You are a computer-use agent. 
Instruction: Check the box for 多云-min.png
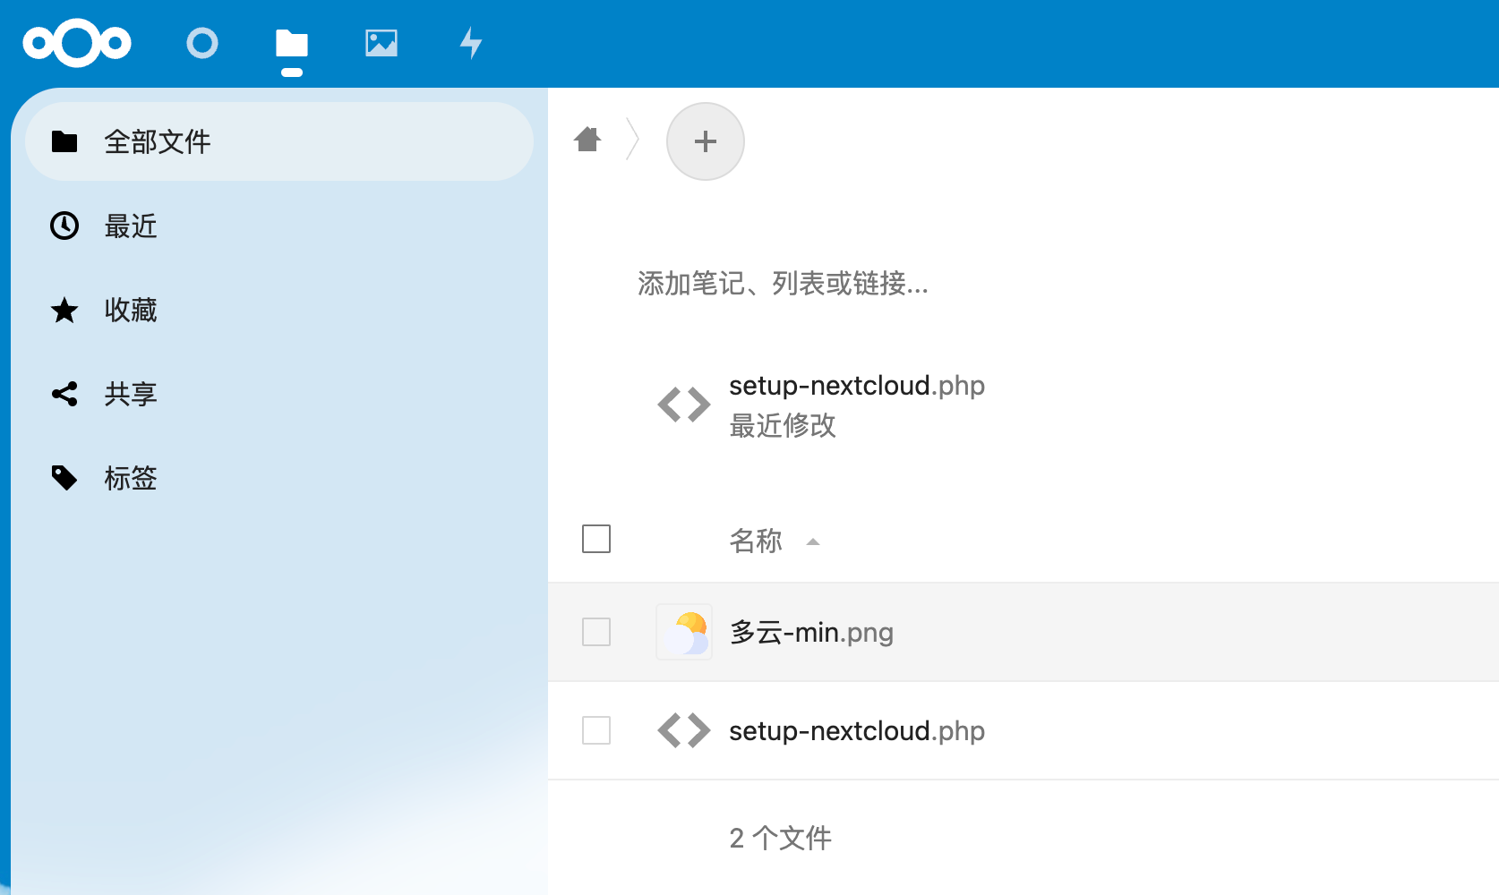coord(596,632)
